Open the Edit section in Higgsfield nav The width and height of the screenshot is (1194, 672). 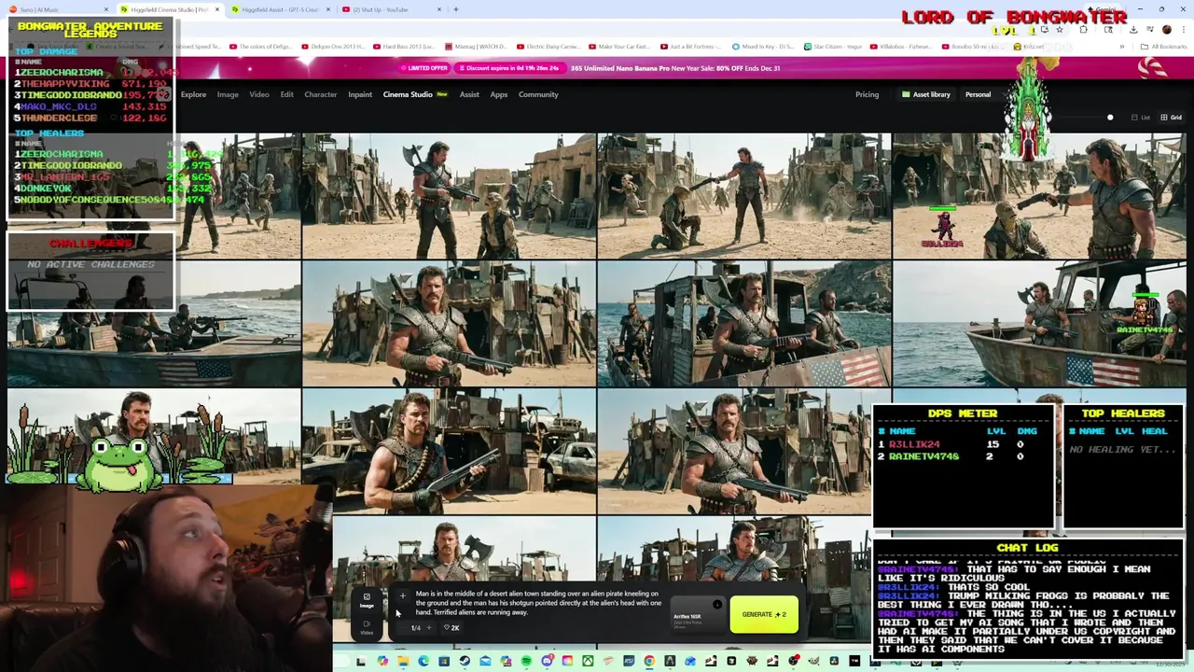tap(286, 94)
